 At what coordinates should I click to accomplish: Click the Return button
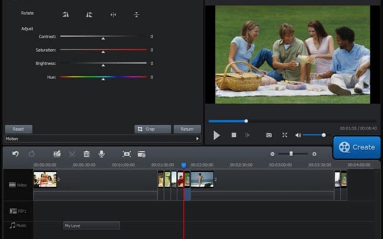pos(187,129)
